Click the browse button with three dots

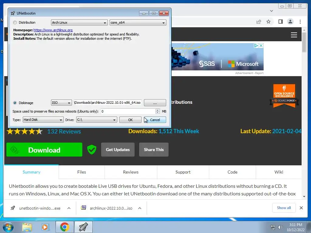[155, 103]
